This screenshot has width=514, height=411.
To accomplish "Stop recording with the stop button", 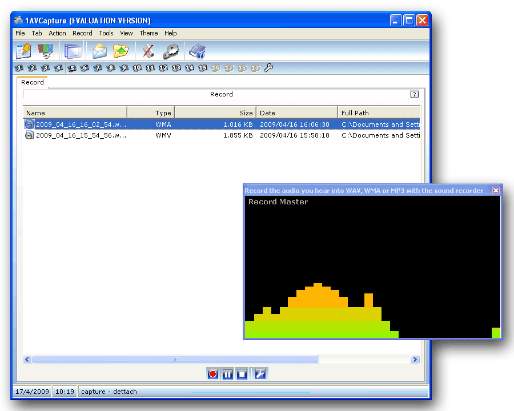I will [242, 374].
